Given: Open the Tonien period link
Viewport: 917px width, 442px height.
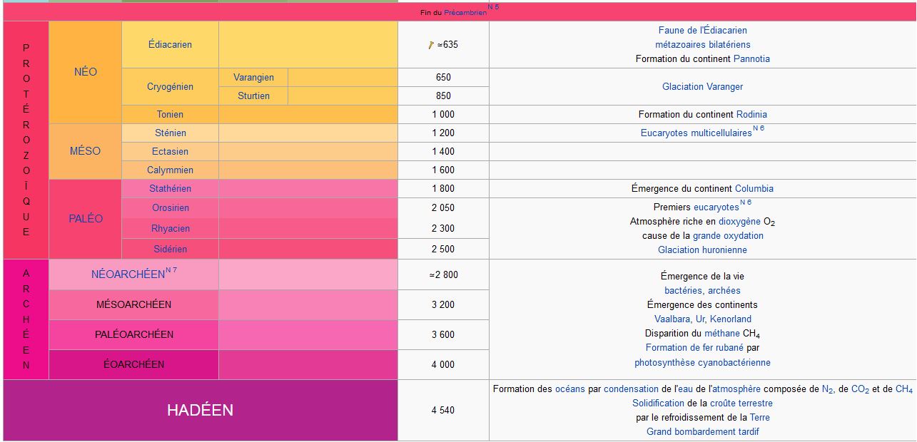Looking at the screenshot, I should pyautogui.click(x=170, y=114).
